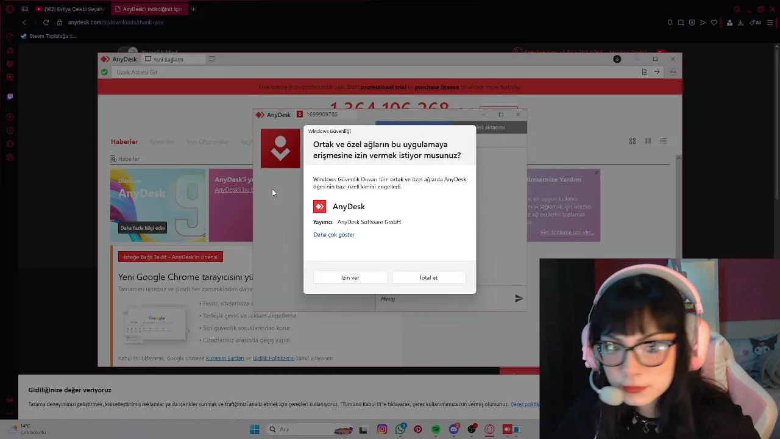Image resolution: width=780 pixels, height=439 pixels.
Task: Open the Favoriler tab in AnyDesk
Action: point(162,141)
